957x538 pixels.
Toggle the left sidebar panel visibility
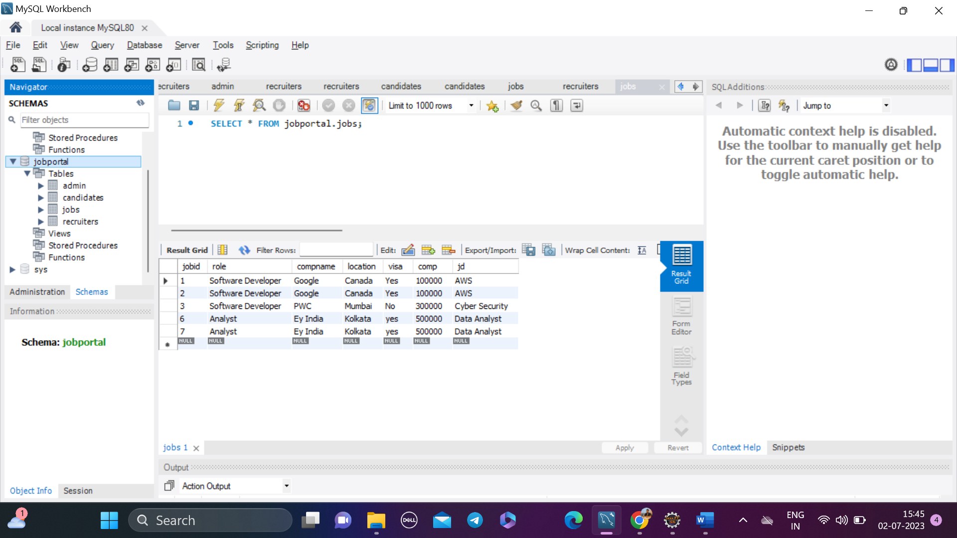pos(914,65)
